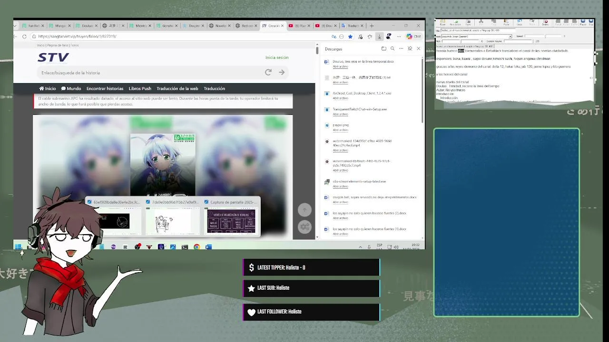Click the Title field in speech app

tap(478, 30)
